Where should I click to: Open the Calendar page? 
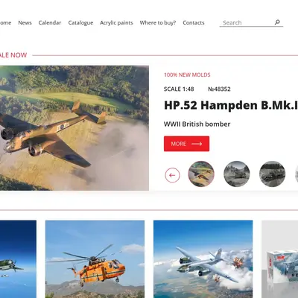pyautogui.click(x=50, y=22)
